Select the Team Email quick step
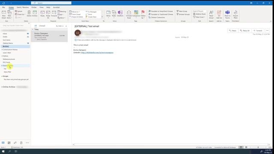Viewport: 274px width, 154px height. (x=75, y=14)
